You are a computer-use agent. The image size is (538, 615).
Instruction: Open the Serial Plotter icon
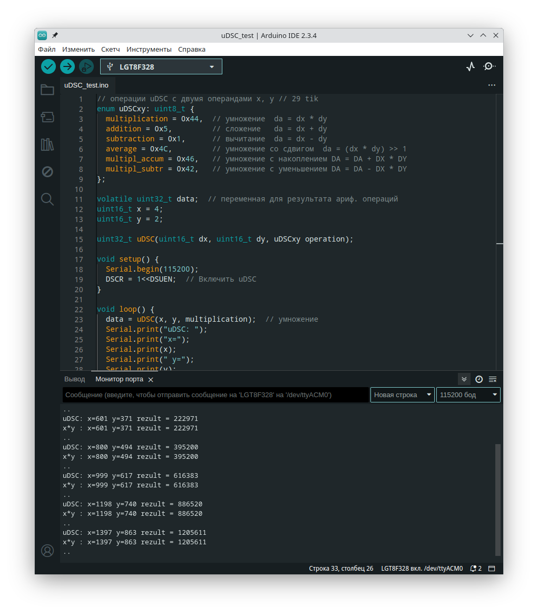click(x=471, y=66)
